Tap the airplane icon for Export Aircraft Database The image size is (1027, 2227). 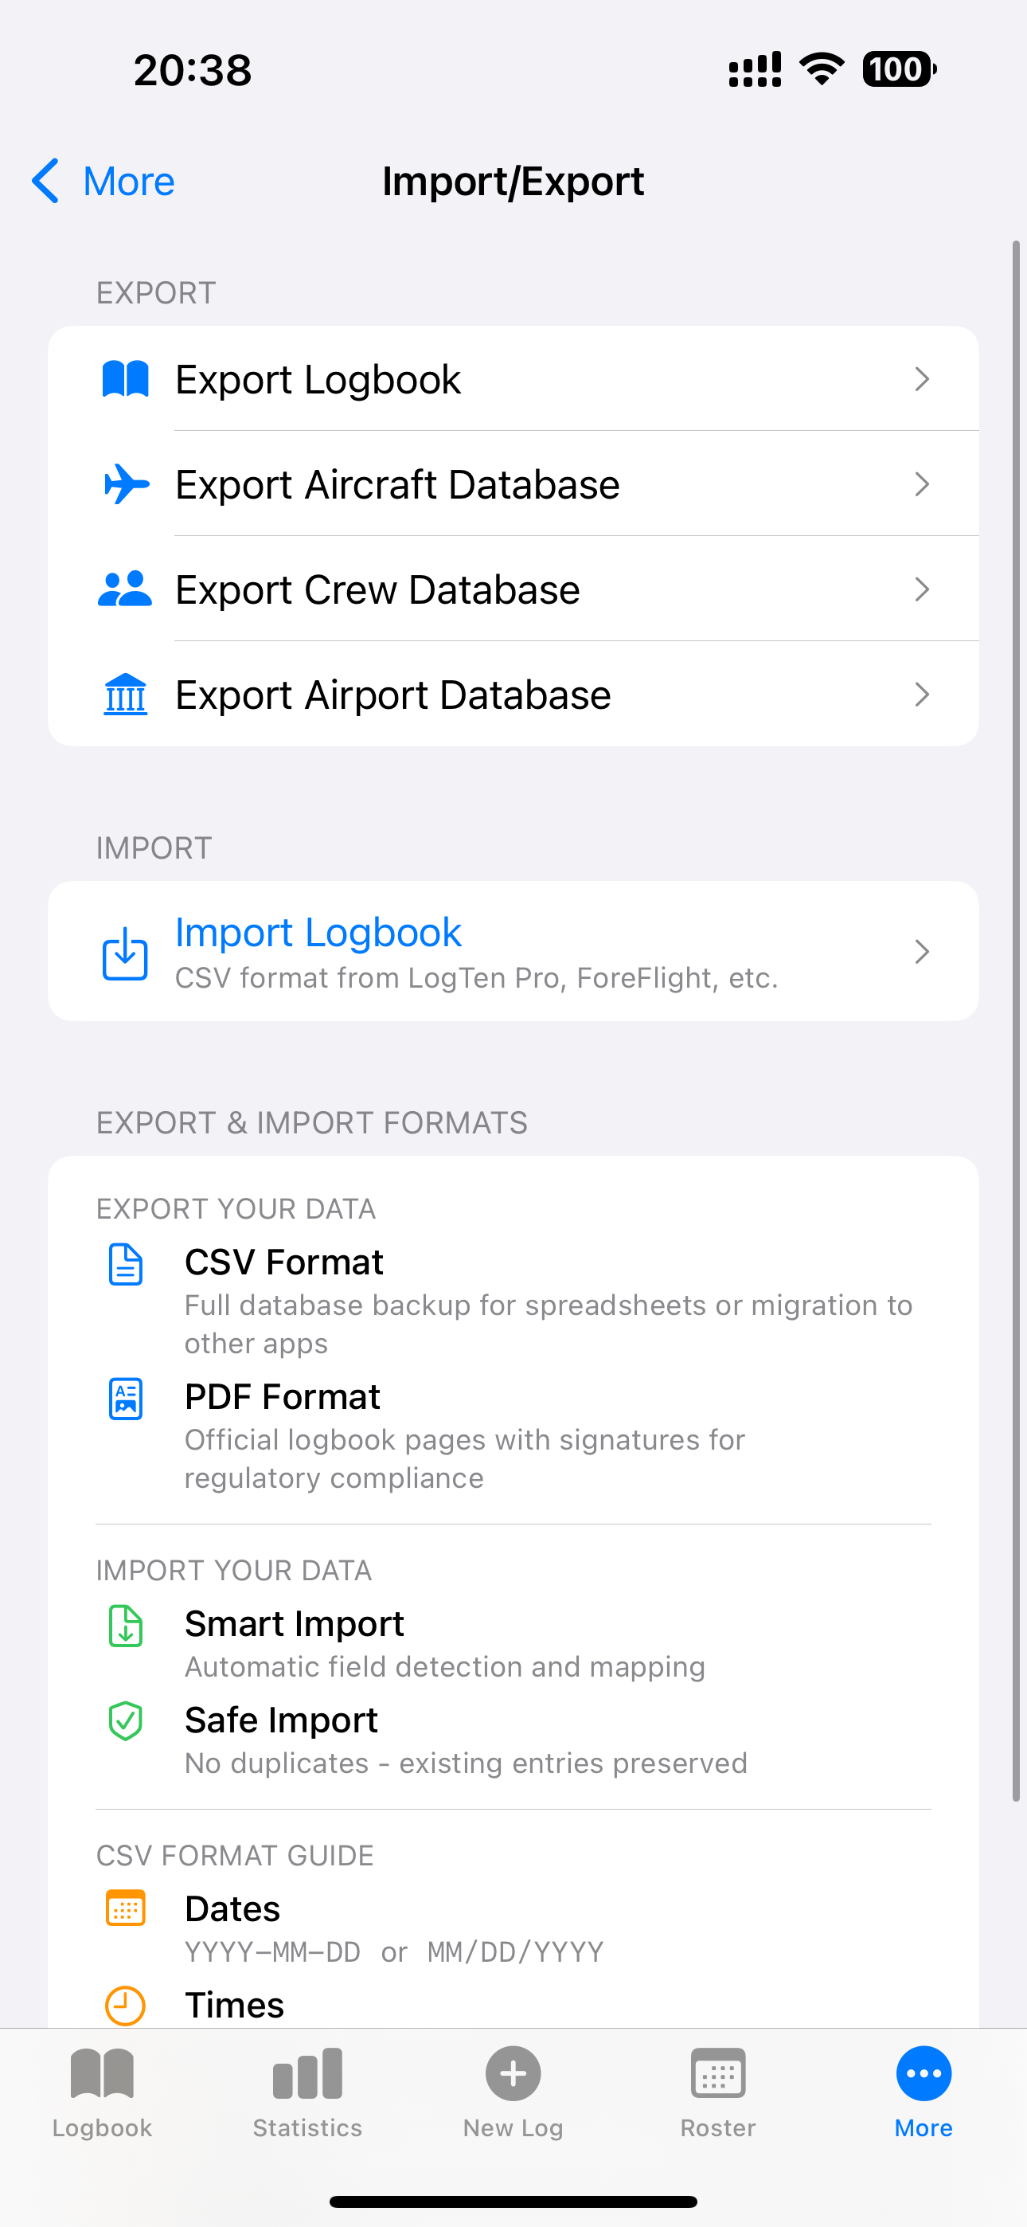124,483
